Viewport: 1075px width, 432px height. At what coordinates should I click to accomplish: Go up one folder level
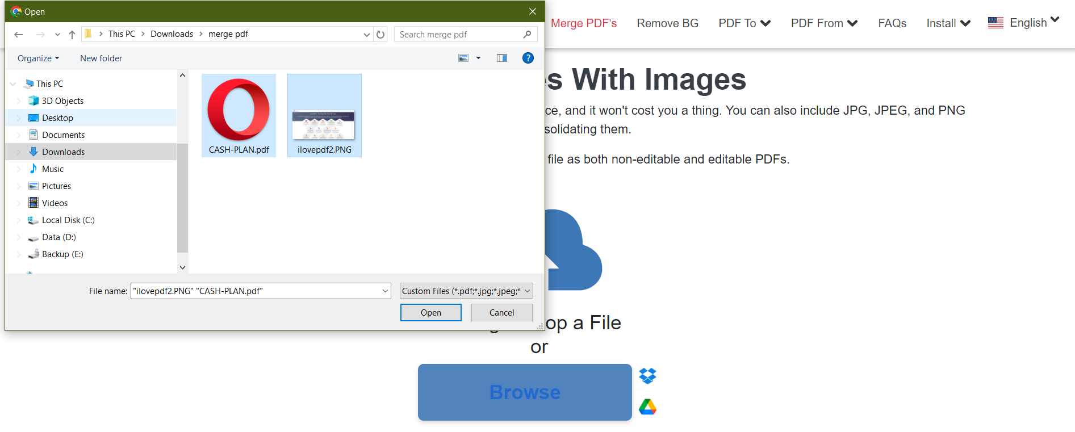point(72,35)
